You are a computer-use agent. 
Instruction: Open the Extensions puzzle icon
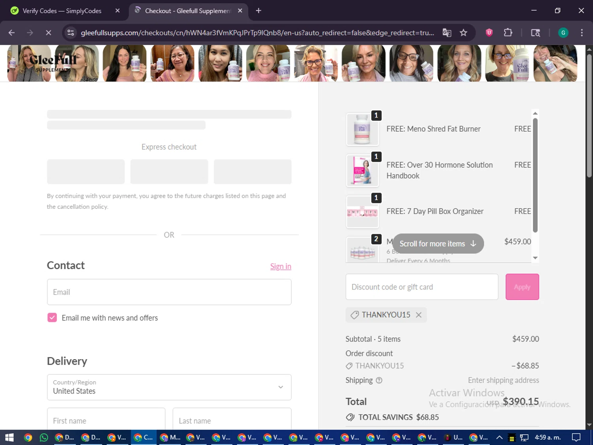point(508,33)
